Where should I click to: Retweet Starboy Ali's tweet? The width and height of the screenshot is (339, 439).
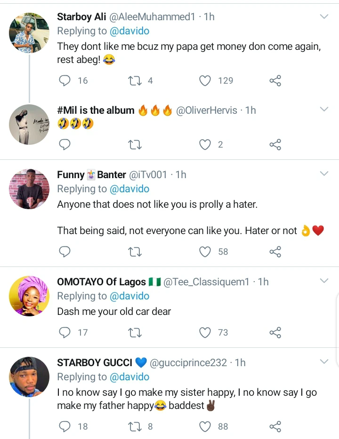[135, 81]
